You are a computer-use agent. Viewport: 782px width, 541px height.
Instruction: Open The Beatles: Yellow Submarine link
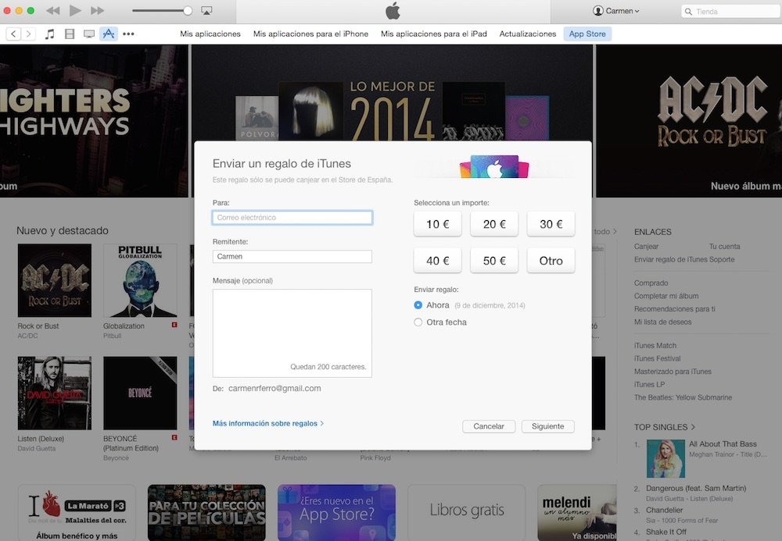(x=683, y=397)
